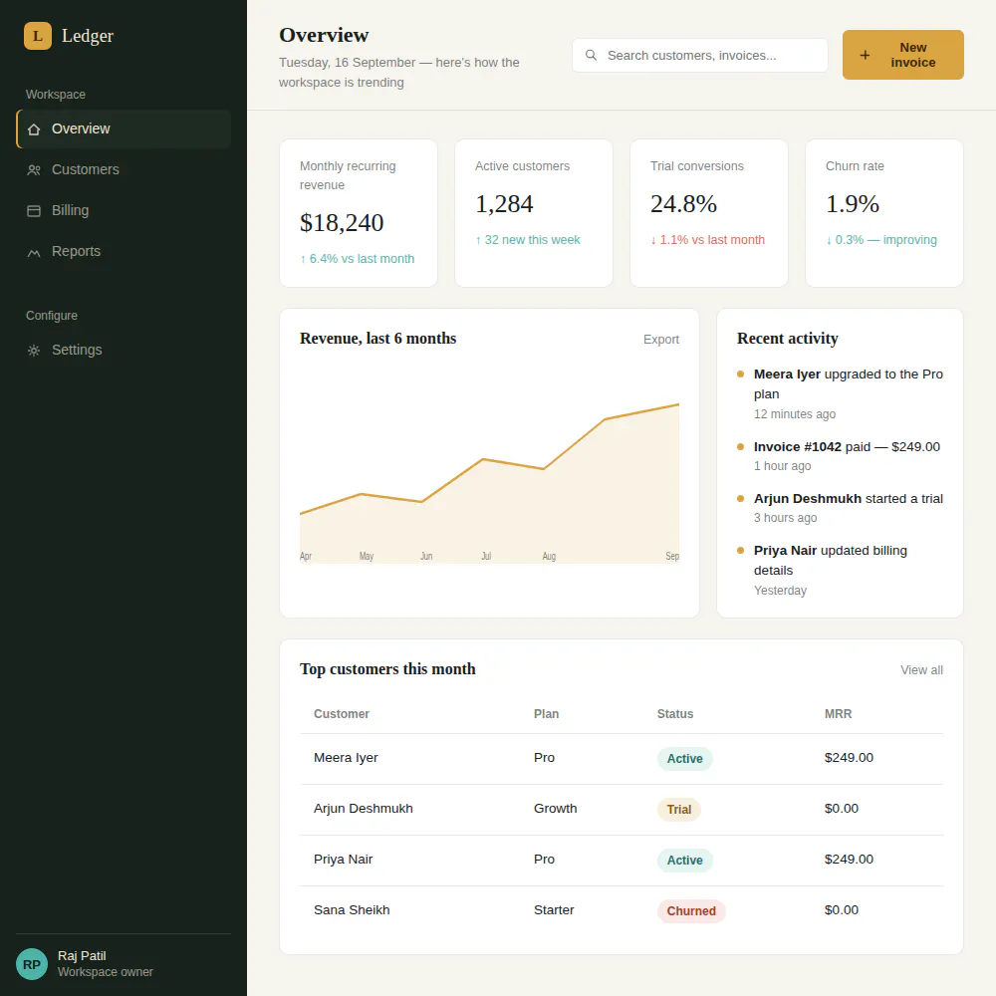Screen dimensions: 996x996
Task: Open the Reports section
Action: click(x=124, y=252)
